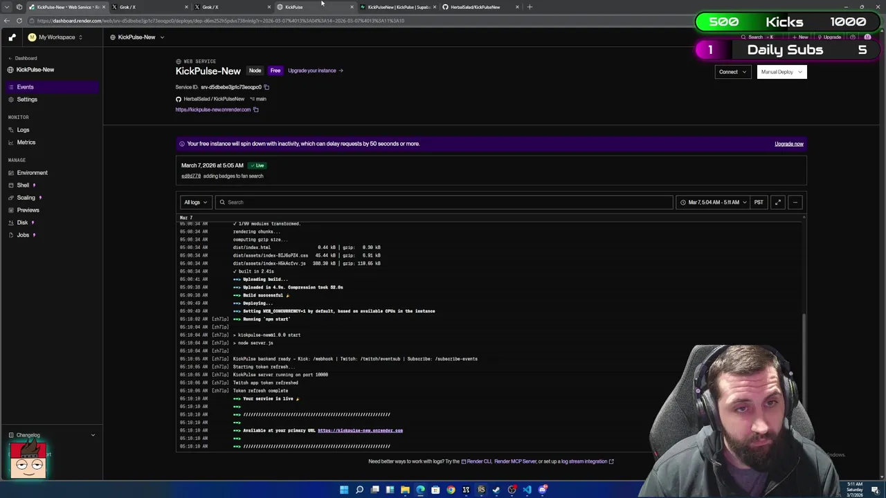886x498 pixels.
Task: Open the Render MCP Server link
Action: tap(515, 461)
